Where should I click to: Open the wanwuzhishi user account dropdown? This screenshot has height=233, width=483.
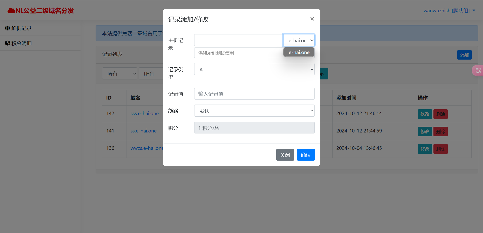point(449,11)
